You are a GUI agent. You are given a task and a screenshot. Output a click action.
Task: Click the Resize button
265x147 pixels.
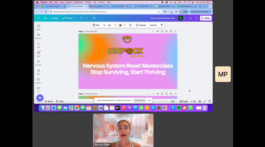(54, 18)
